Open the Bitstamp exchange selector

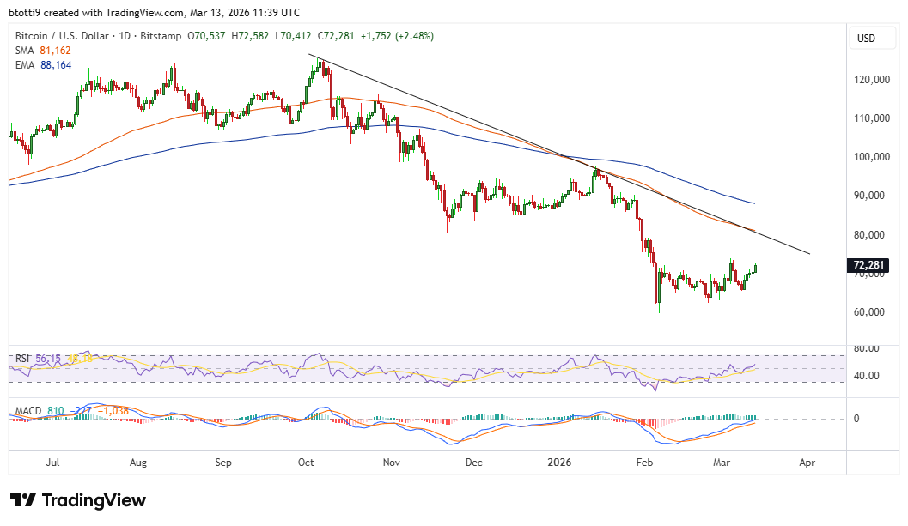click(160, 36)
